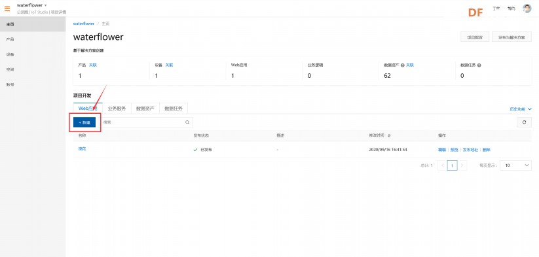The image size is (539, 257).
Task: Open the 项目配置 button
Action: point(475,37)
